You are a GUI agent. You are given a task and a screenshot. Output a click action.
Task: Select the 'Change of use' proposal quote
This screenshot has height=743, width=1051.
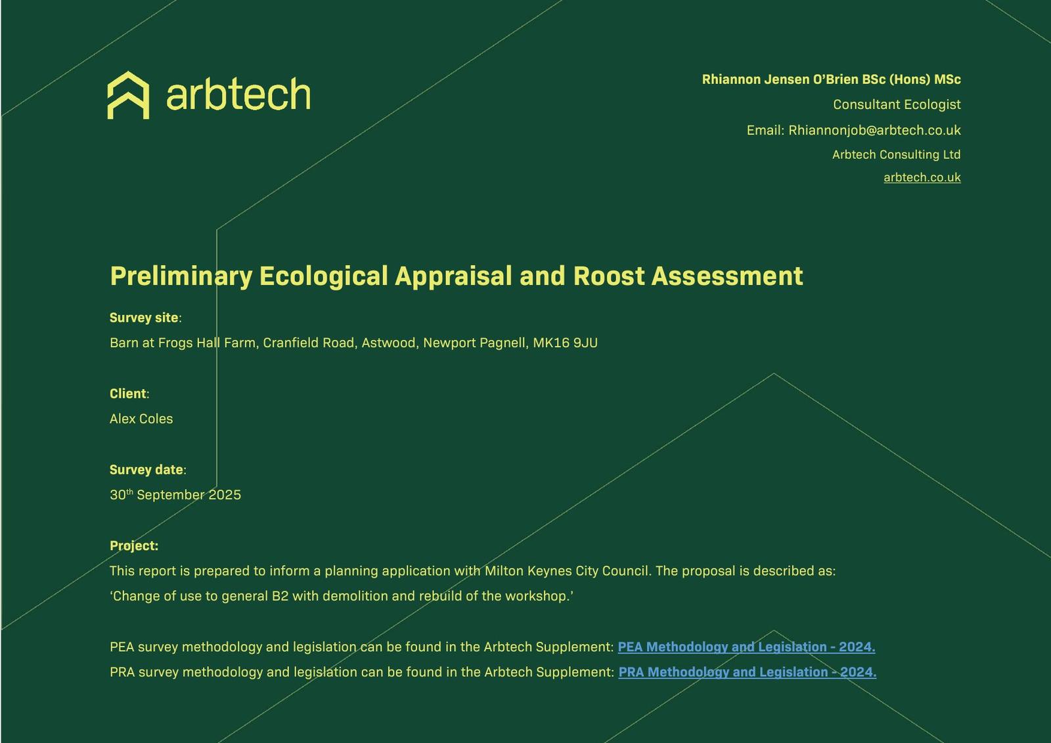[342, 596]
